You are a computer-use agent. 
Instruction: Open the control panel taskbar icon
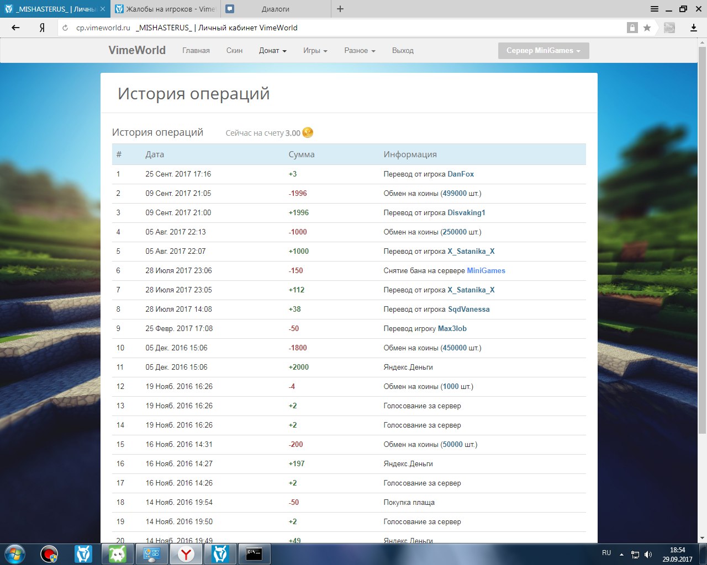pos(152,554)
